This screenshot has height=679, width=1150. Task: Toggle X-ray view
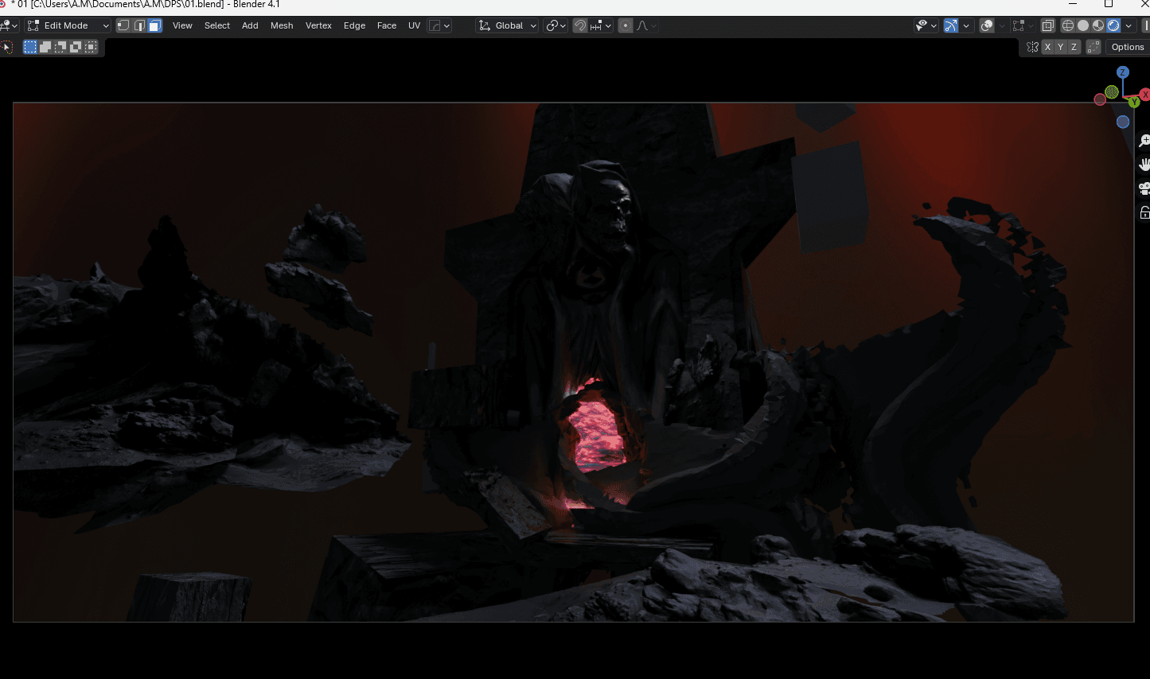click(1048, 26)
